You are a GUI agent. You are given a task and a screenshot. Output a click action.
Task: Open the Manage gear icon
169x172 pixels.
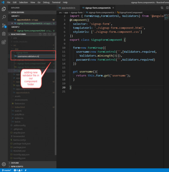(x=4, y=164)
